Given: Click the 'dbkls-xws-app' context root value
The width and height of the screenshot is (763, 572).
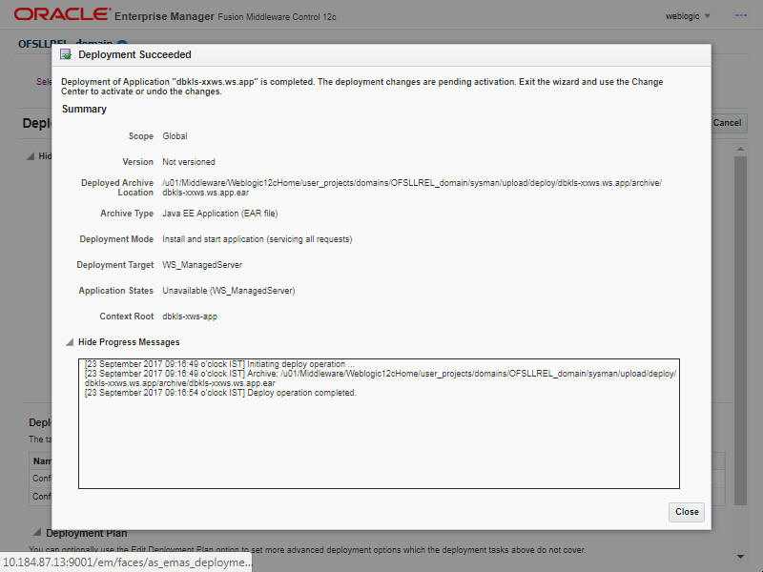Looking at the screenshot, I should (190, 317).
